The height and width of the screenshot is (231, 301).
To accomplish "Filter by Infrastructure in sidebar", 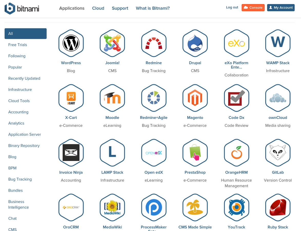I will point(20,90).
